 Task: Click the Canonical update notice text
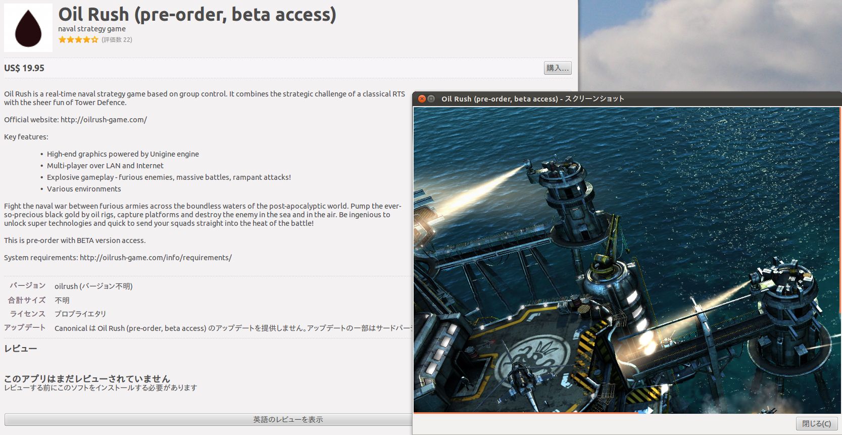pyautogui.click(x=233, y=328)
